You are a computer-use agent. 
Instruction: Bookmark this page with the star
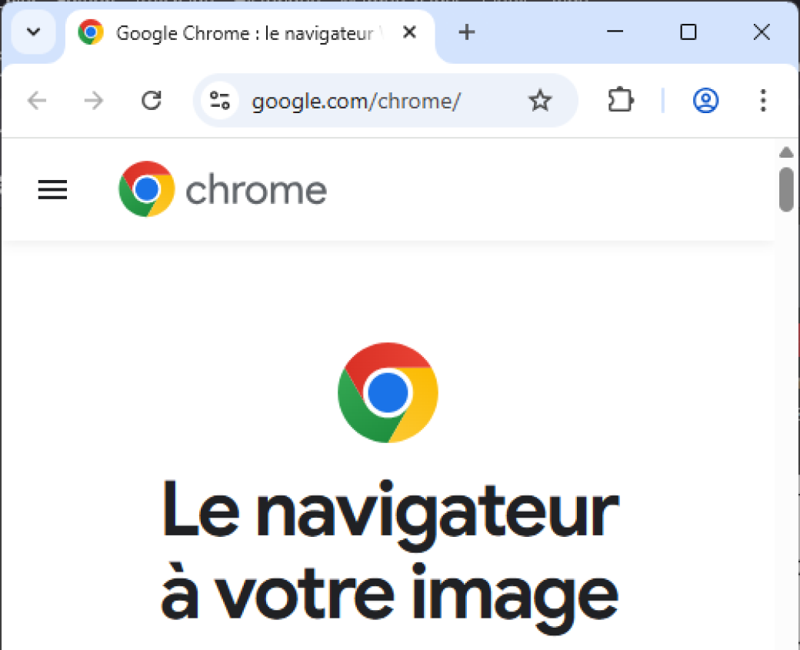click(x=540, y=101)
